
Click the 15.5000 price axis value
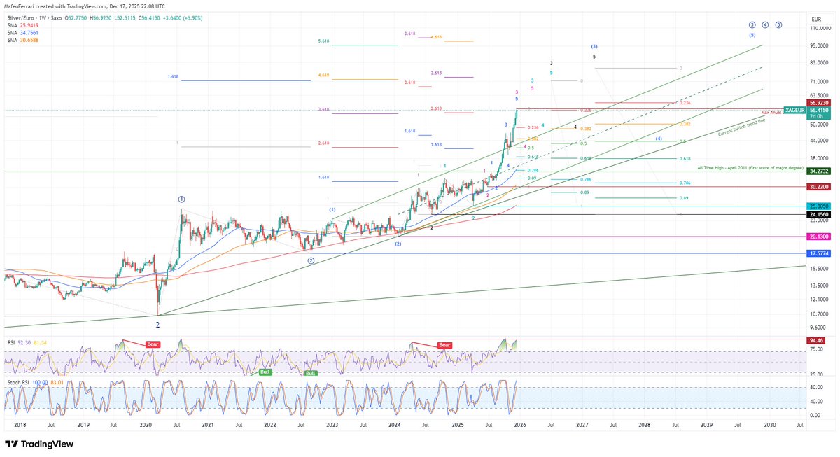point(818,269)
